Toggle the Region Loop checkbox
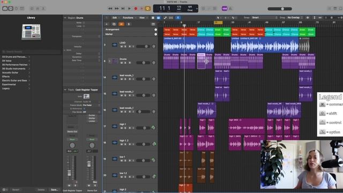Screen dimensions: 343x193 [x=84, y=26]
